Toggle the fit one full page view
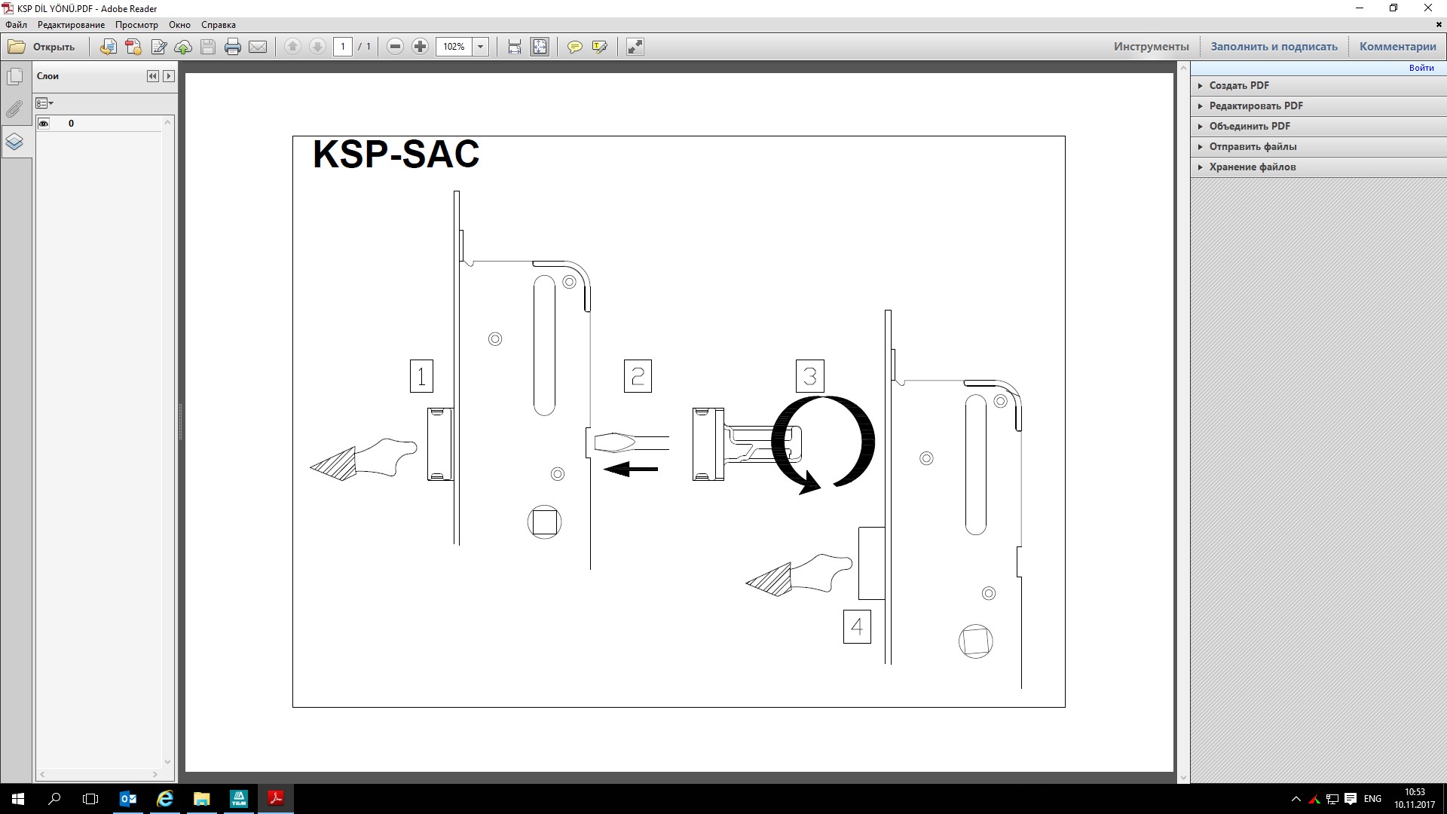Screen dimensions: 1447x814 pyautogui.click(x=540, y=47)
